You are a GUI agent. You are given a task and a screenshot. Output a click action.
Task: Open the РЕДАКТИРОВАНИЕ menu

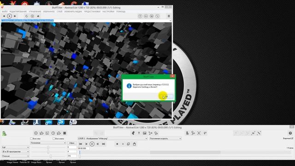pyautogui.click(x=18, y=12)
